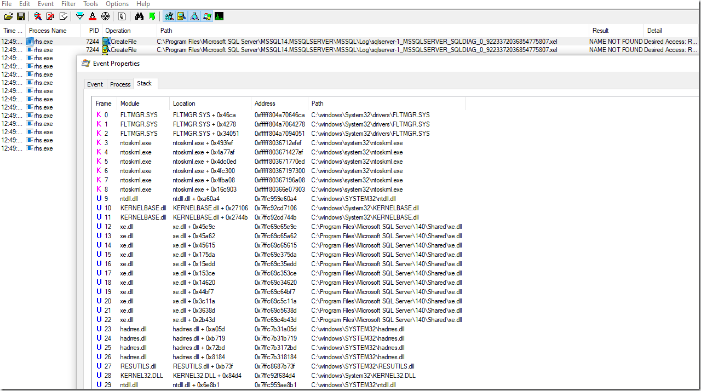The height and width of the screenshot is (391, 701).
Task: Open the Tools menu
Action: pyautogui.click(x=91, y=4)
